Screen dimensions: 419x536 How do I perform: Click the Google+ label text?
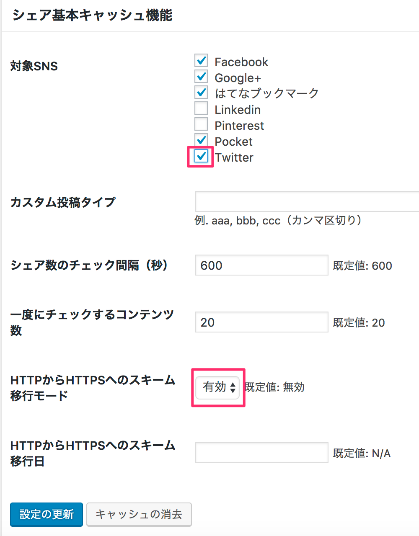238,78
